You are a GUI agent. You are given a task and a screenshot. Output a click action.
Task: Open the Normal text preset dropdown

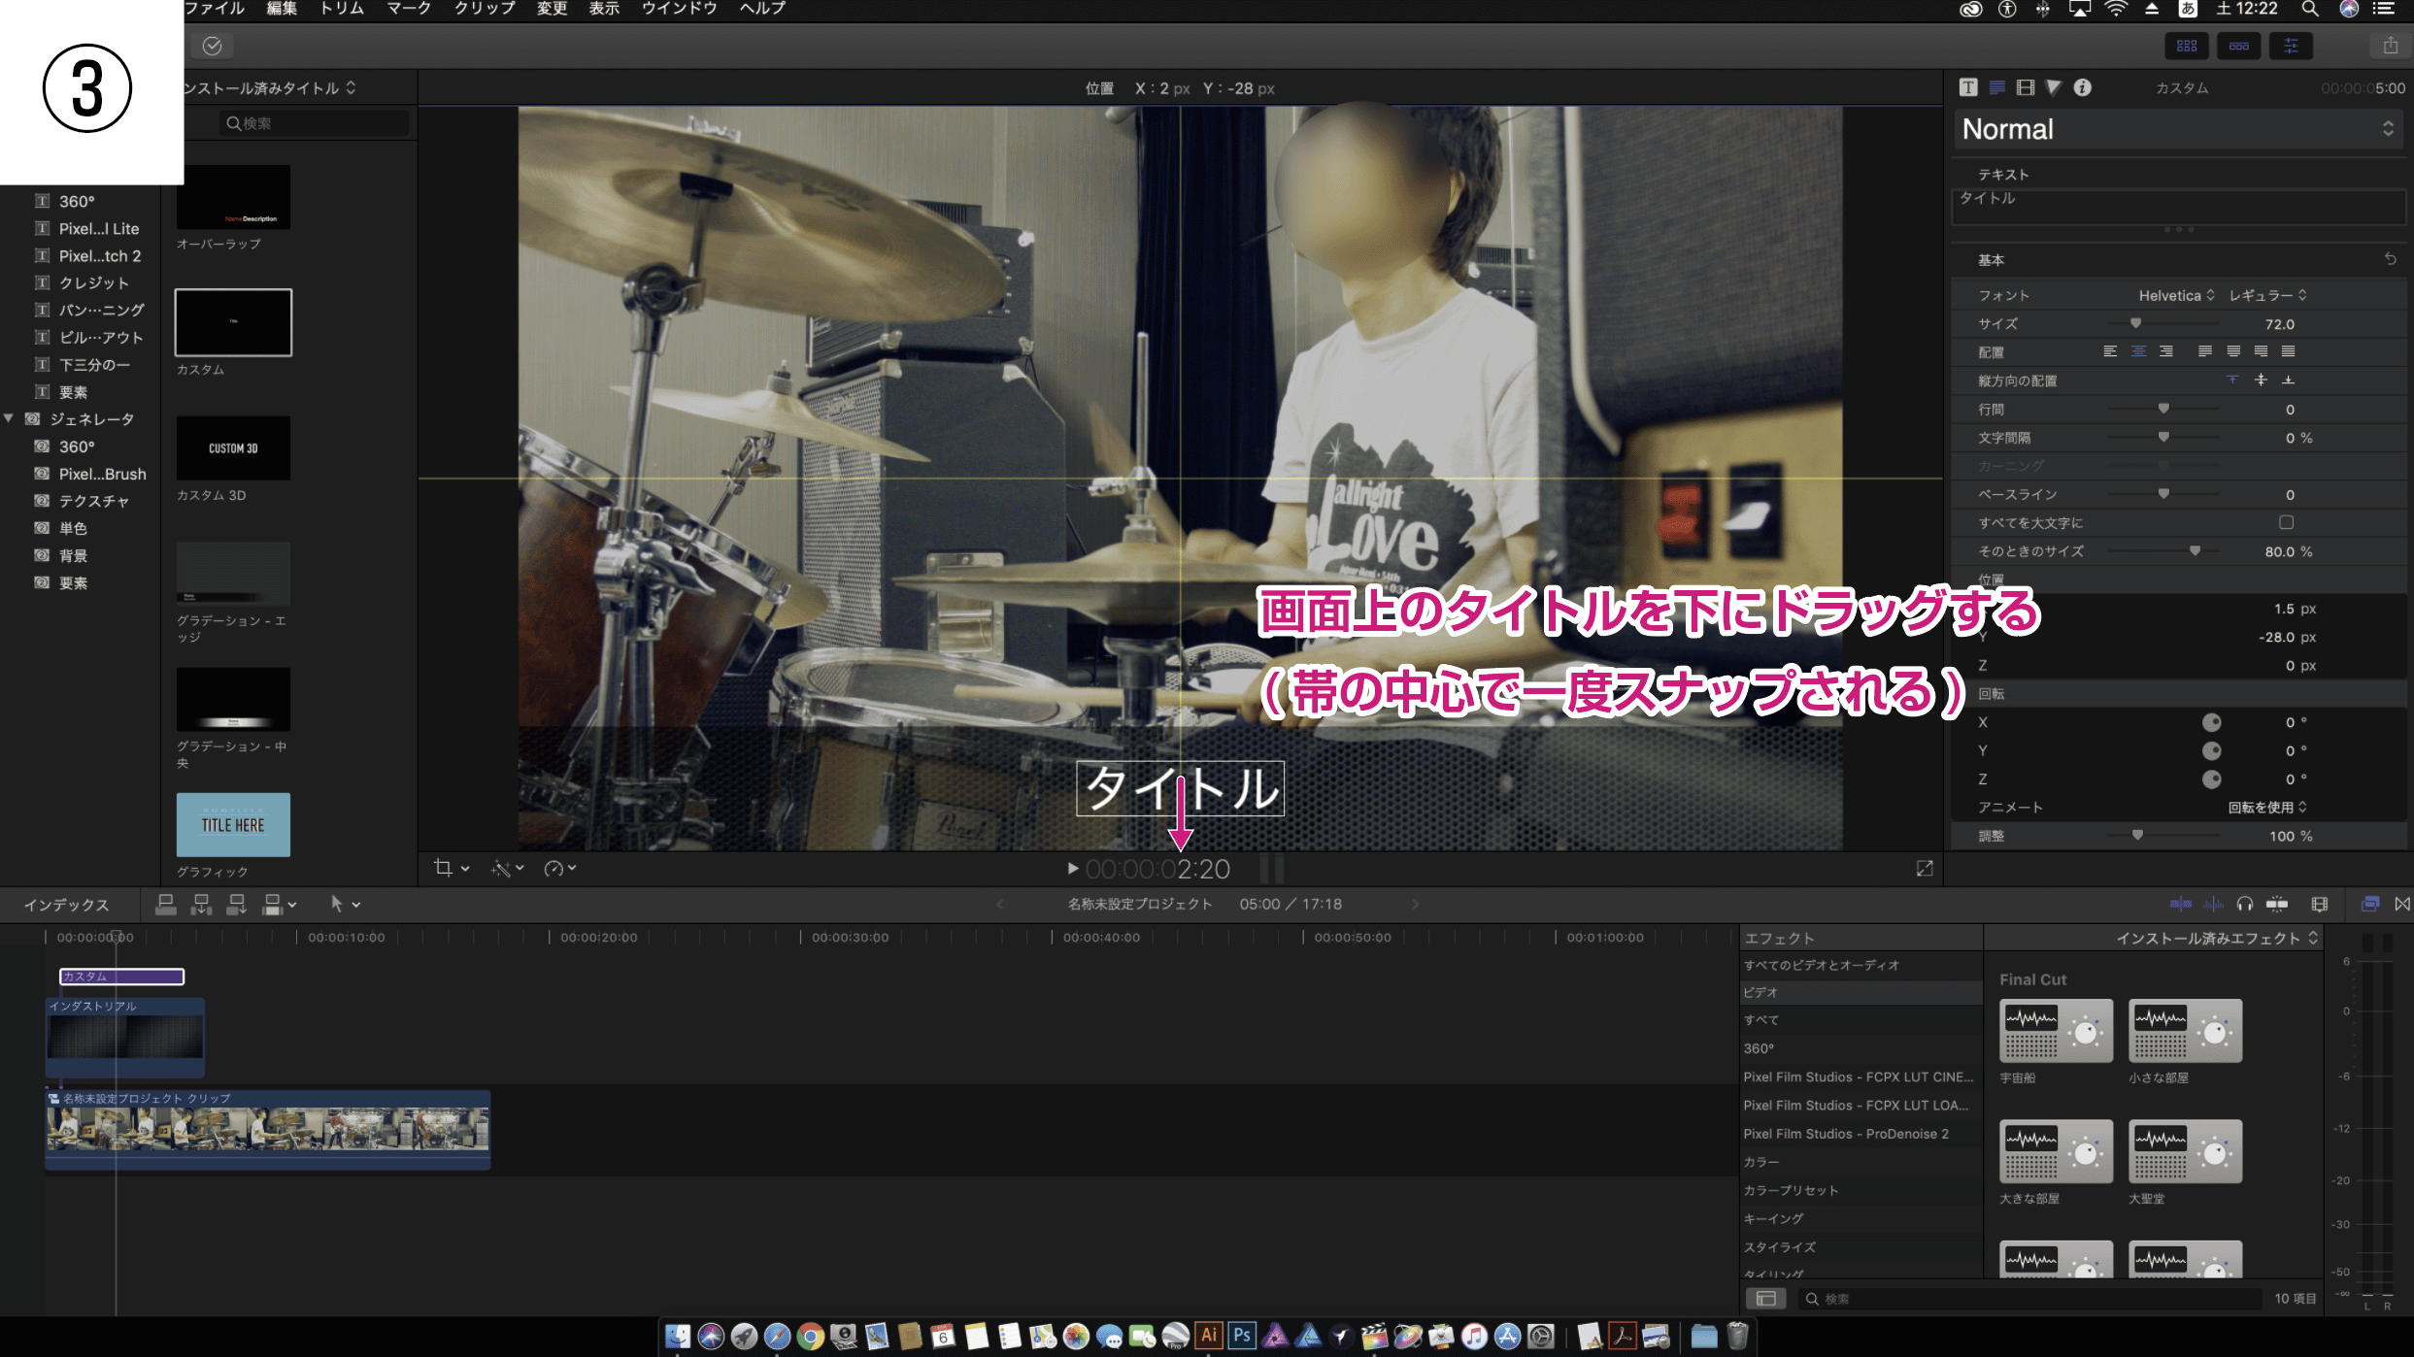pos(2178,129)
